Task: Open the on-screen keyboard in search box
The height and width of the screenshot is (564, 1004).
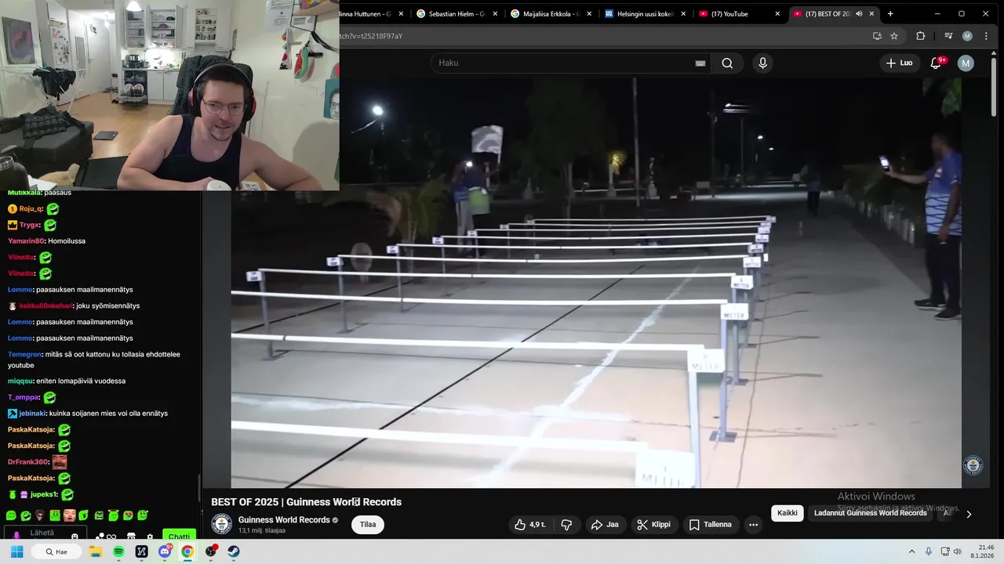Action: pyautogui.click(x=700, y=63)
